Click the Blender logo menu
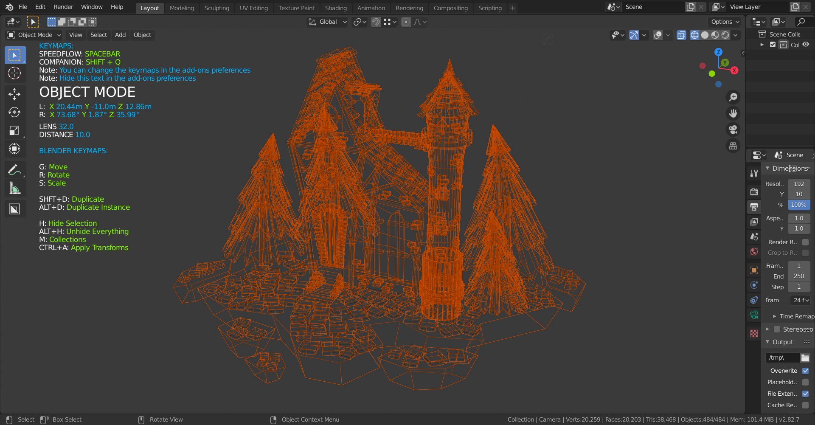815x425 pixels. point(9,7)
